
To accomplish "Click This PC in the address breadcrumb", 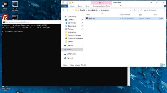I will pos(82,10).
